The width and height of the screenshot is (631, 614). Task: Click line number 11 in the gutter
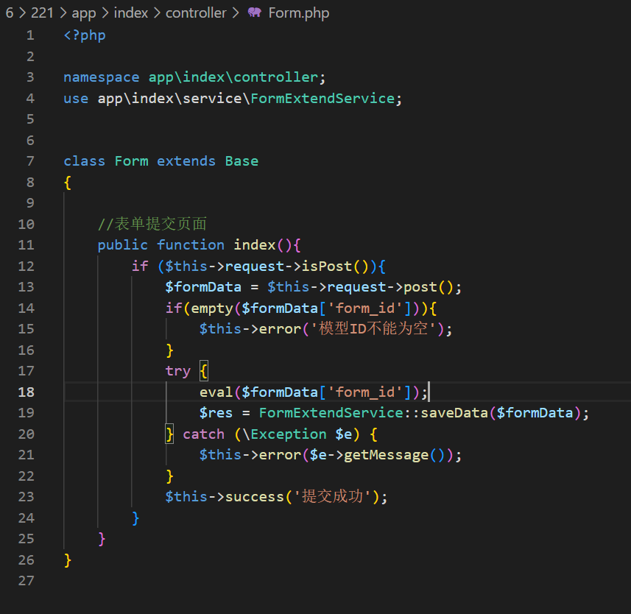27,245
